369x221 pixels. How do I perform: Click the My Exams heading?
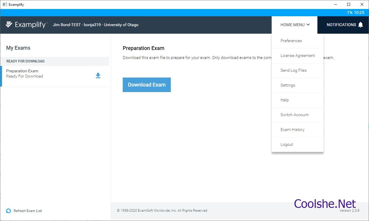pos(18,48)
